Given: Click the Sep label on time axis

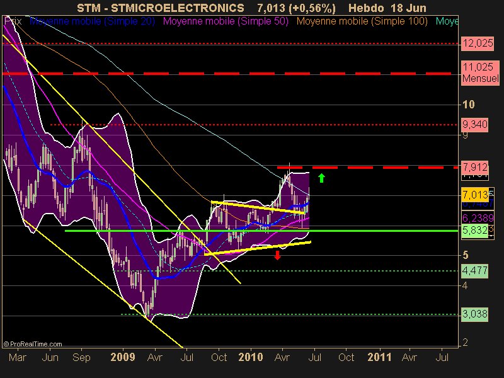Looking at the screenshot, I should 81,357.
